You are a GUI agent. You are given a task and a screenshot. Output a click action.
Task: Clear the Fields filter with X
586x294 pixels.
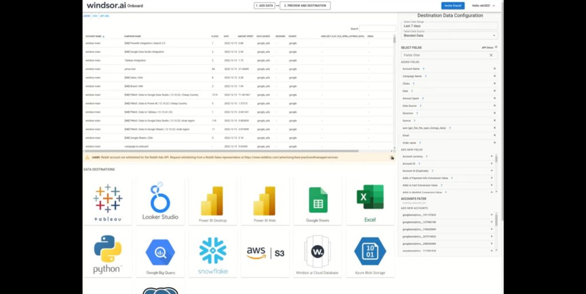tap(491, 55)
